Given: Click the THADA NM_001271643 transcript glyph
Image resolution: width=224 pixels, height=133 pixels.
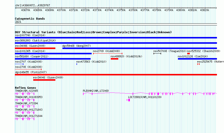Looking at the screenshot, I should pyautogui.click(x=25, y=113).
